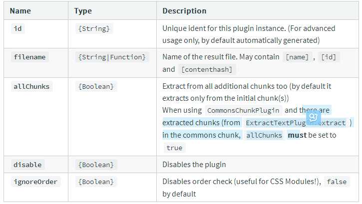362x204 pixels.
Task: Click the {String} type for id
Action: (x=94, y=29)
